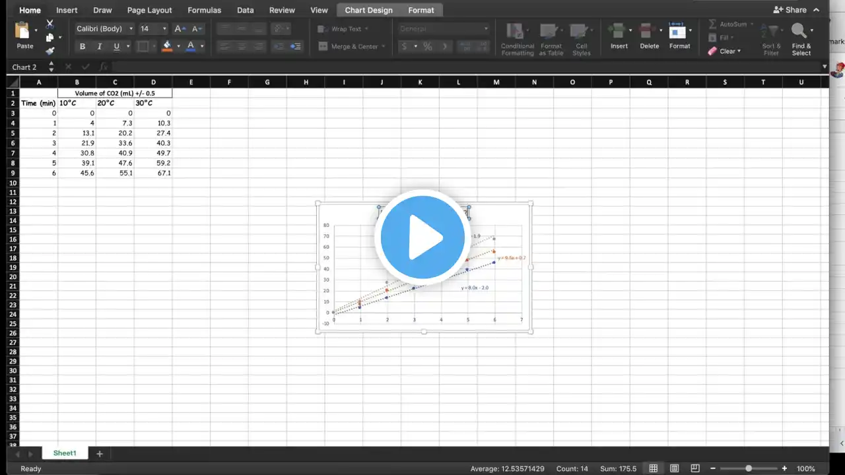Image resolution: width=845 pixels, height=475 pixels.
Task: Click trendline label y = 8.0x - 2.0
Action: coord(475,288)
